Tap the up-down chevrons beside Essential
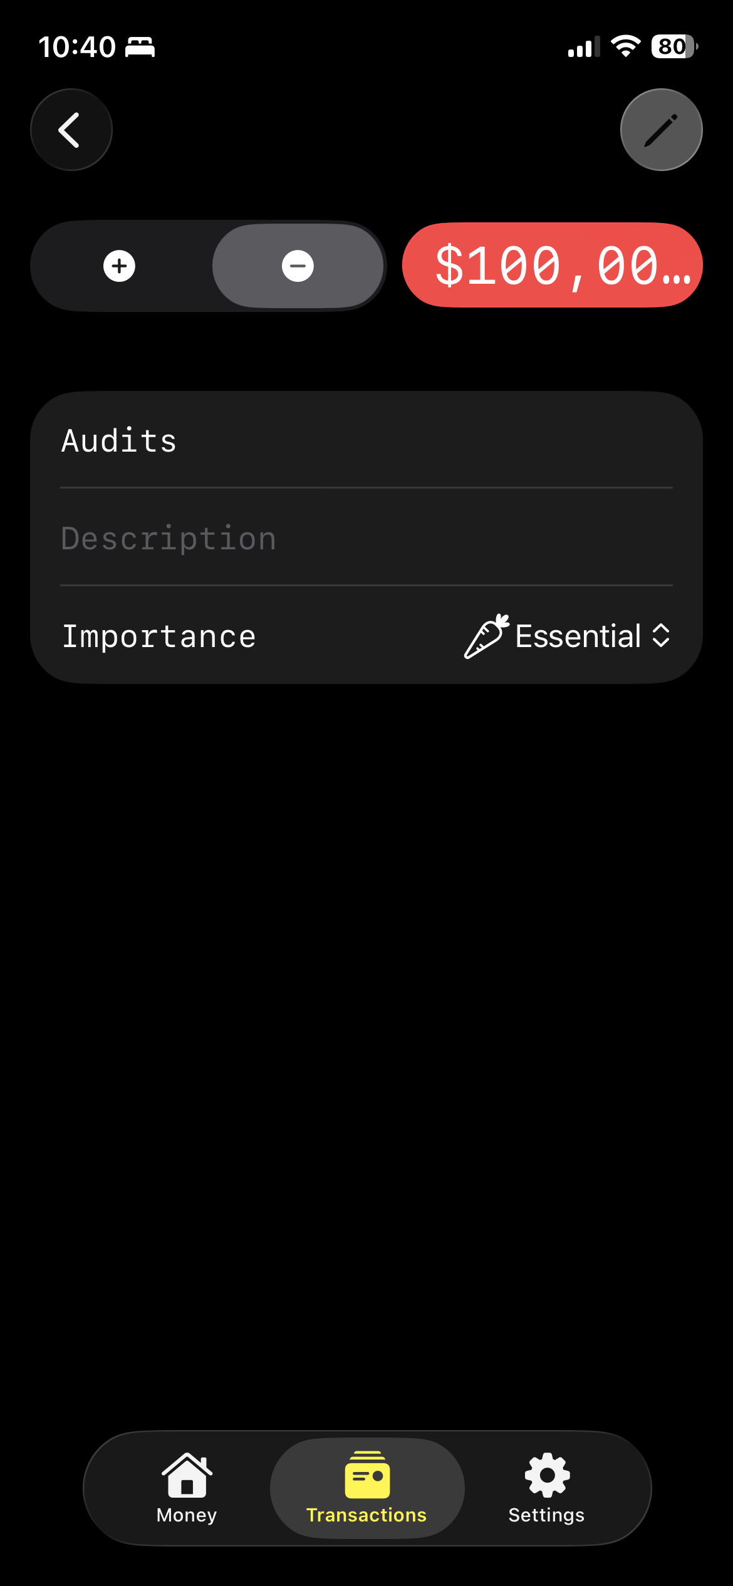This screenshot has width=733, height=1586. (661, 636)
